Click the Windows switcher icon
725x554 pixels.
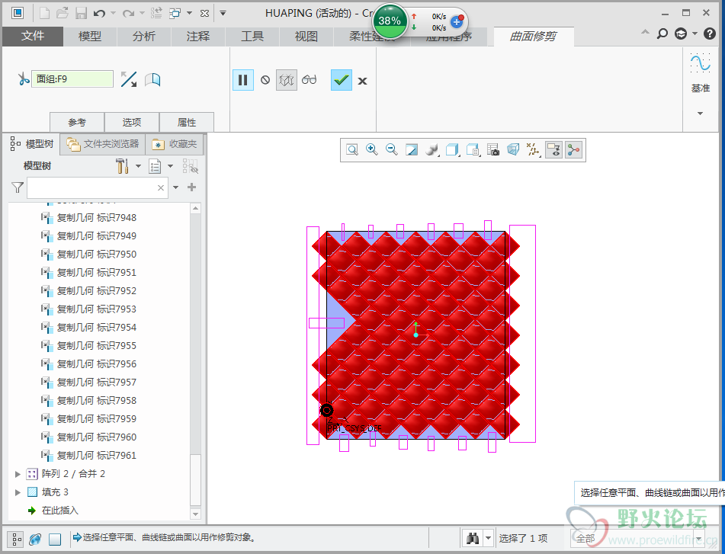coord(175,13)
